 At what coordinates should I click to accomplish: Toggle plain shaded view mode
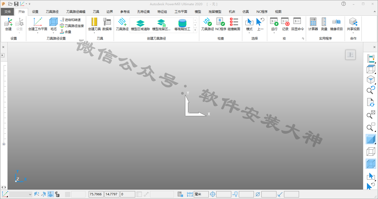pyautogui.click(x=371, y=139)
